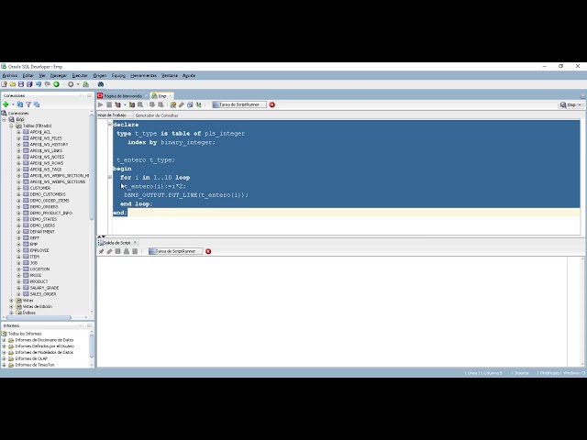This screenshot has width=587, height=440.
Task: Pin the Salida de Script output
Action: pos(101,251)
